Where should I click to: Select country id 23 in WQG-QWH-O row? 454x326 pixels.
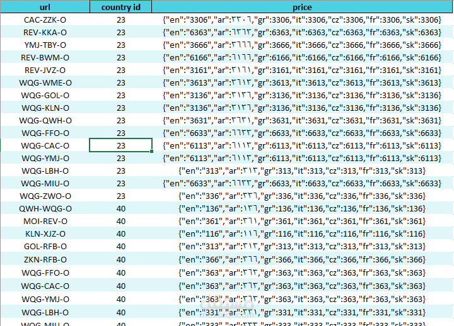pos(120,120)
